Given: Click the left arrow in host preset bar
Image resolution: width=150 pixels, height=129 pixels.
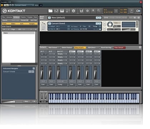Looking at the screenshot, I should [10, 5].
